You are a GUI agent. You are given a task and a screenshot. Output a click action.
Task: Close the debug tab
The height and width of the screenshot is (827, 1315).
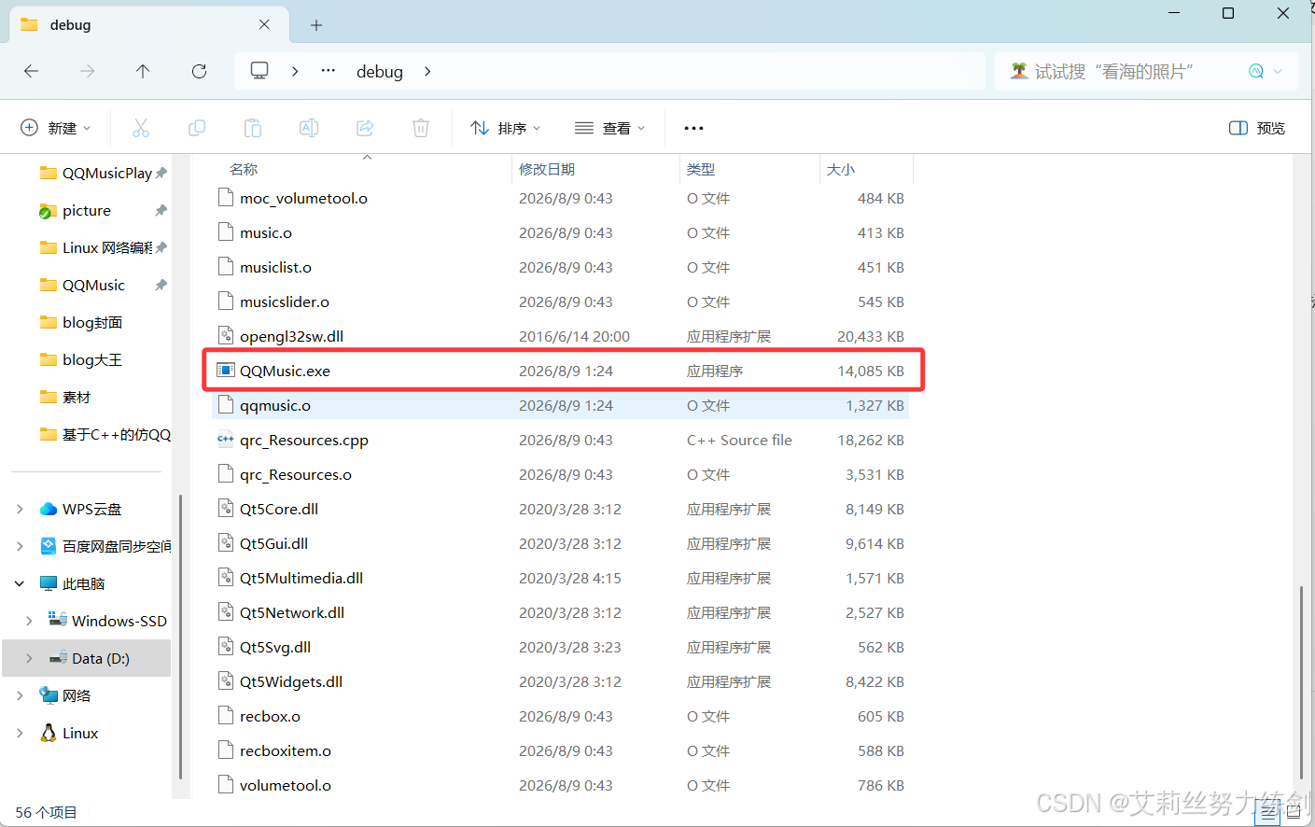pyautogui.click(x=264, y=25)
